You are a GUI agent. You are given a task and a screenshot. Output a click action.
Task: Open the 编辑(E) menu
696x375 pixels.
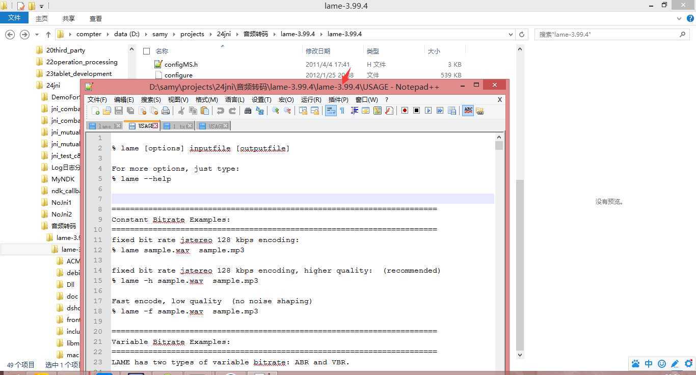click(x=124, y=99)
